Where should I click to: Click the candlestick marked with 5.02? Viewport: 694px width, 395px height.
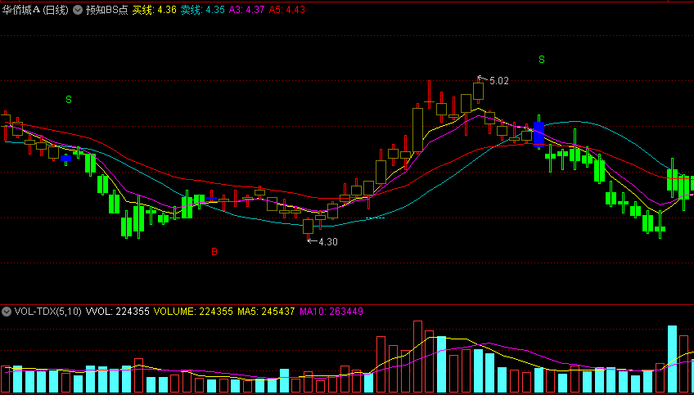click(x=478, y=91)
